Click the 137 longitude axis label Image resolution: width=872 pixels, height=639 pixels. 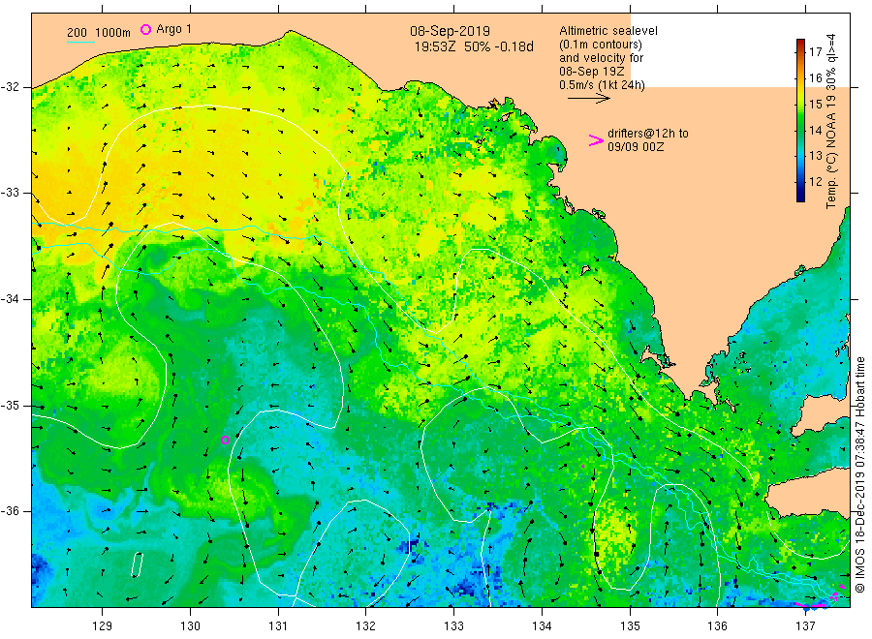(805, 626)
